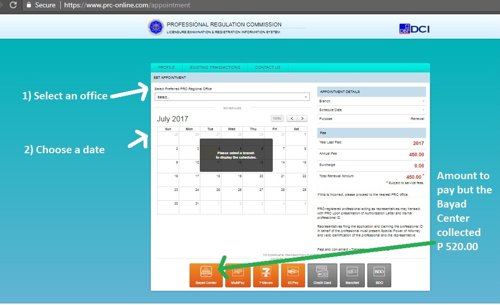Select BDO payment option

click(379, 275)
